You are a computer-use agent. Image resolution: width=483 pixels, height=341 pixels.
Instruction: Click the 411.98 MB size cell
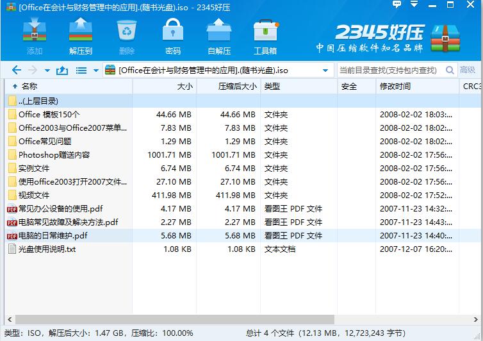(171, 195)
